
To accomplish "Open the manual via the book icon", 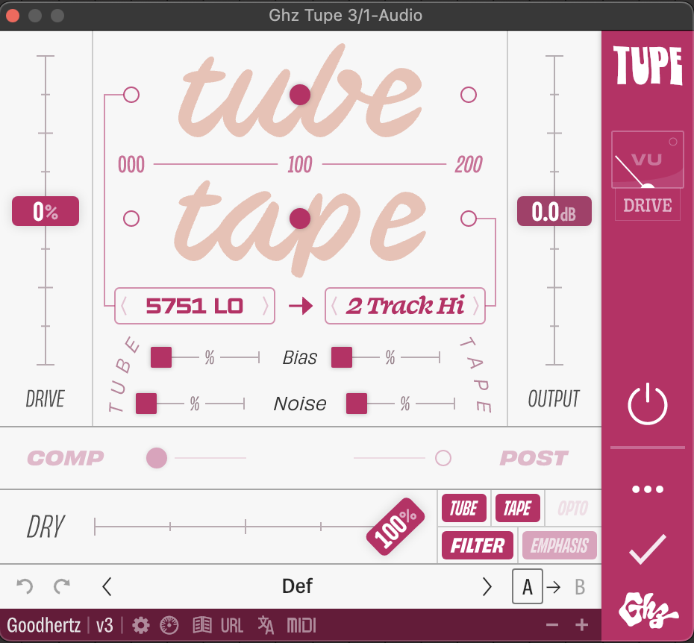I will pyautogui.click(x=201, y=626).
